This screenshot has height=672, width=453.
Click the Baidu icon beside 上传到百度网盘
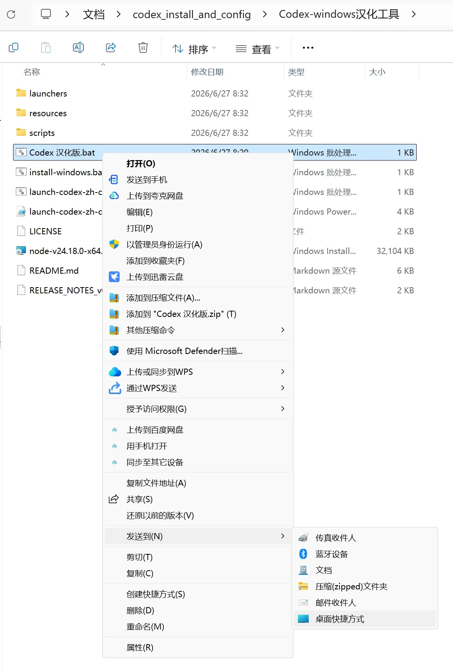[x=115, y=430]
